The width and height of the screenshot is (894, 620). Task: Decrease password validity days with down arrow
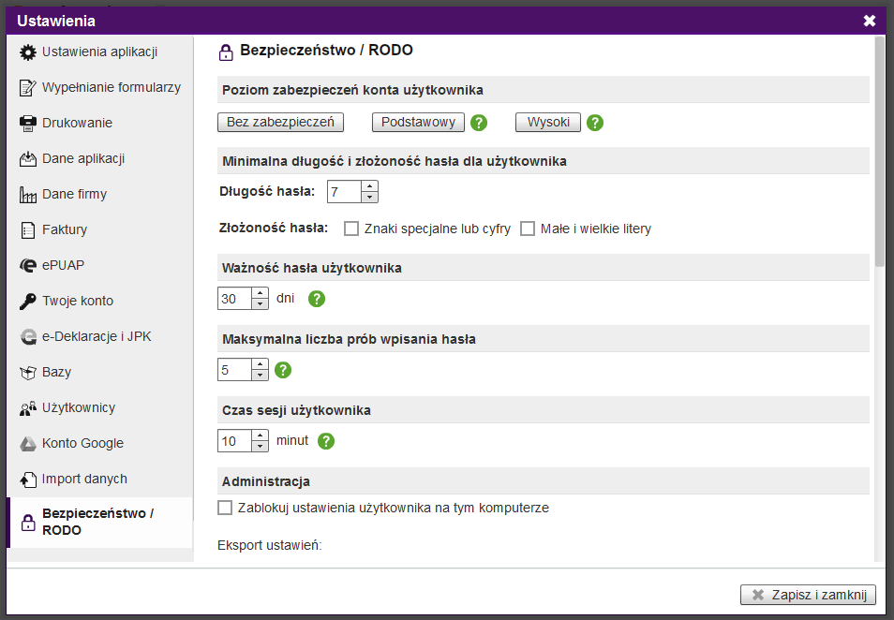pos(260,303)
